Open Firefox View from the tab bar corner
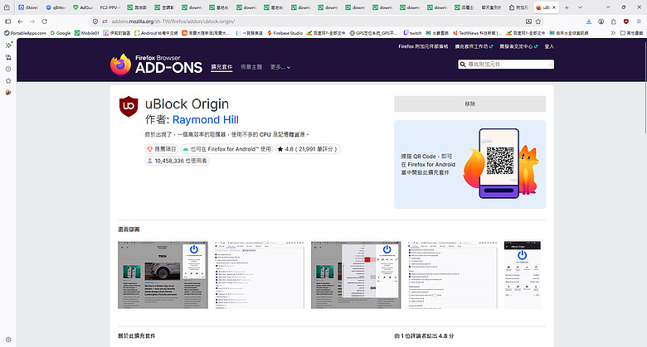This screenshot has height=347, width=647. [x=7, y=7]
